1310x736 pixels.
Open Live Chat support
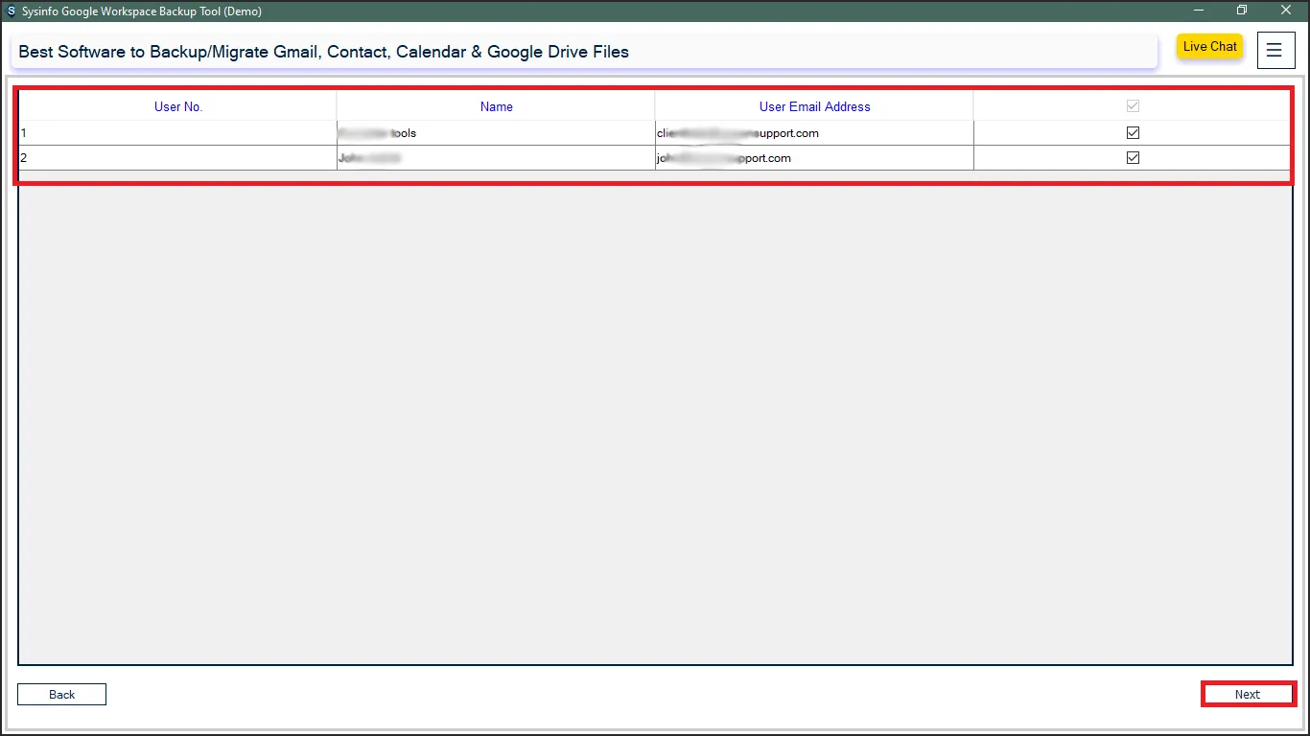click(x=1209, y=47)
